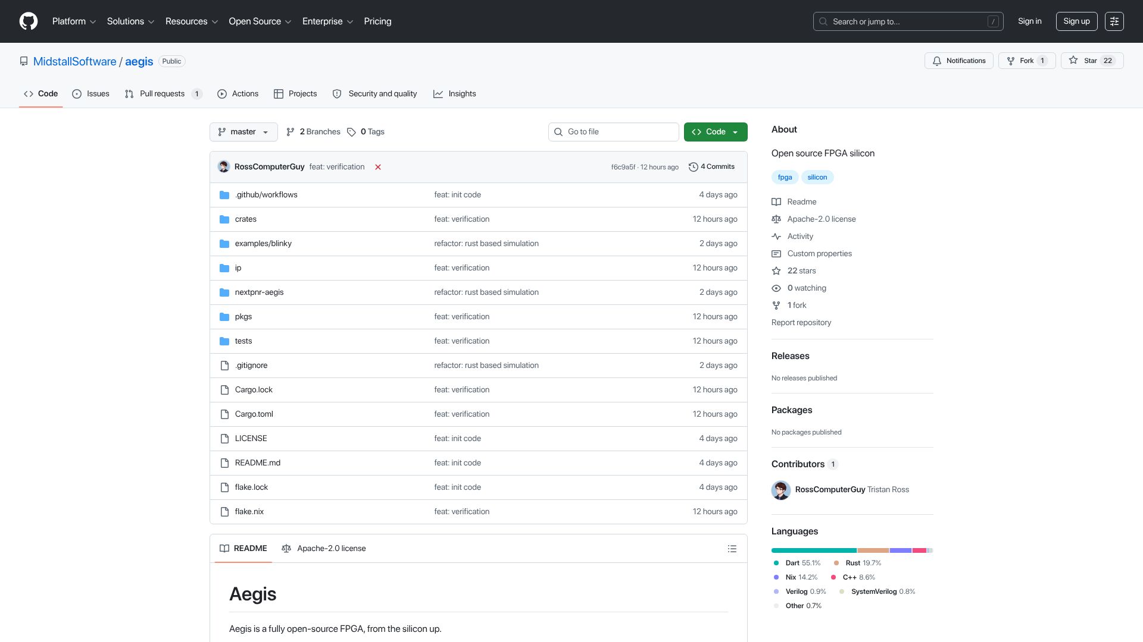The height and width of the screenshot is (642, 1143).
Task: Click the Custom properties icon
Action: [x=776, y=254]
